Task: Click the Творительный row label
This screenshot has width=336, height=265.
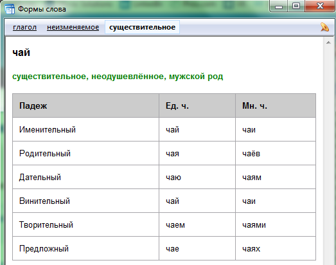Action: coord(46,225)
